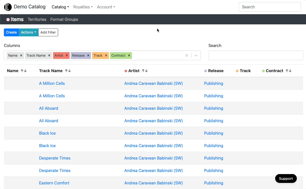306x189 pixels.
Task: Remove the Track column tag
Action: tap(106, 55)
